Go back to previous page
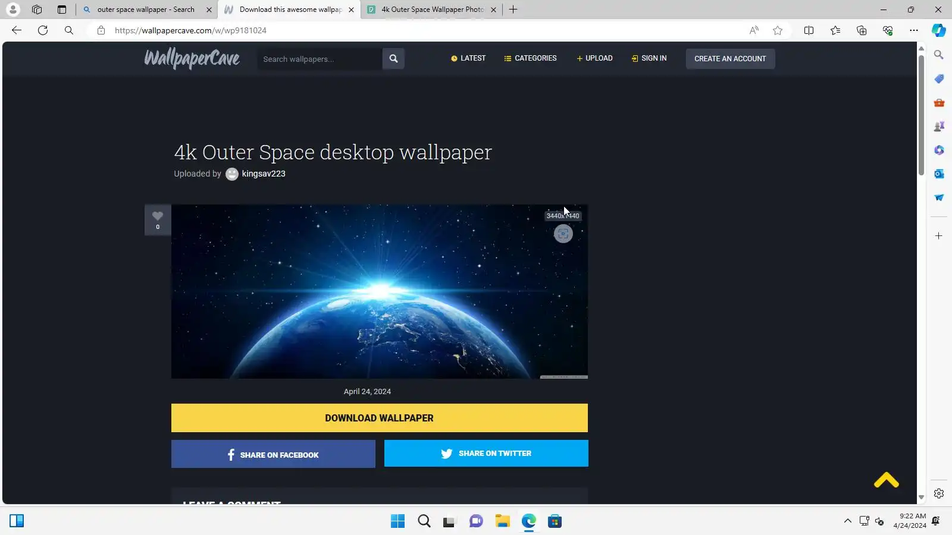The width and height of the screenshot is (952, 535). click(17, 30)
